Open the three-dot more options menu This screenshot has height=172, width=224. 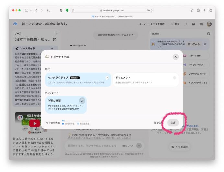tap(186, 24)
